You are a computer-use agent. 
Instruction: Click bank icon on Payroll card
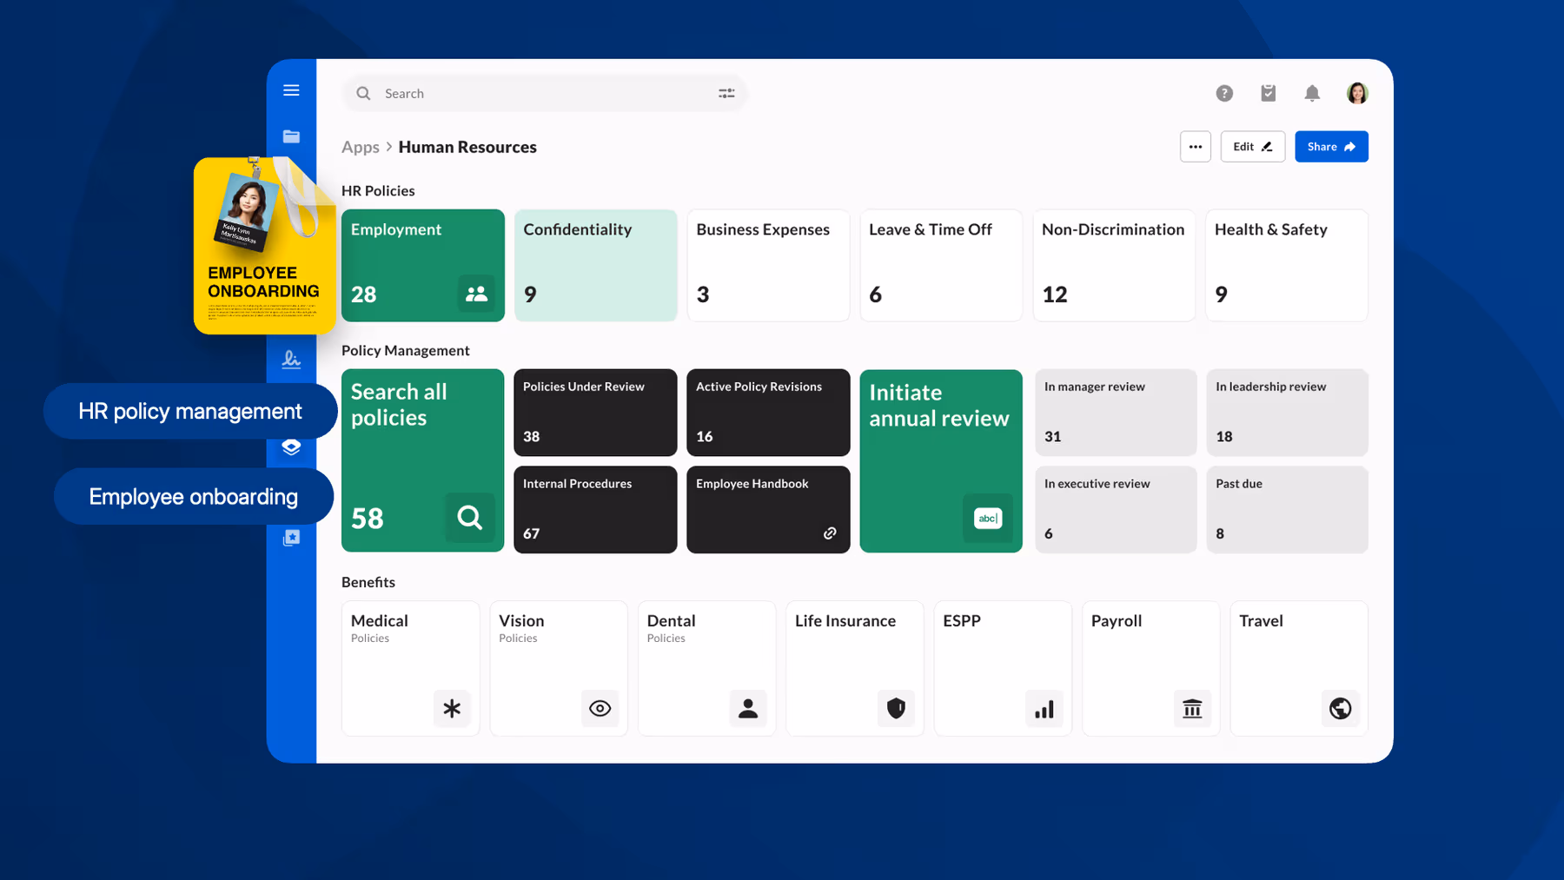tap(1192, 709)
